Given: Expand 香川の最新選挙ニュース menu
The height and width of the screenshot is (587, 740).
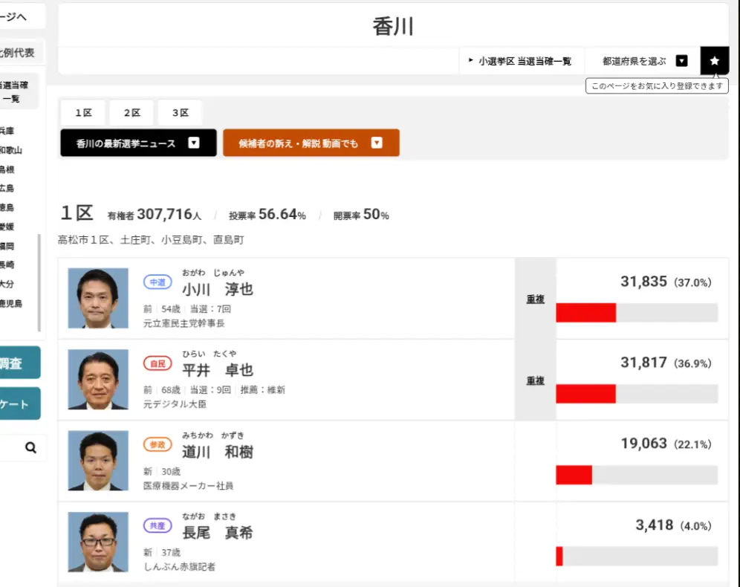Looking at the screenshot, I should pyautogui.click(x=138, y=143).
